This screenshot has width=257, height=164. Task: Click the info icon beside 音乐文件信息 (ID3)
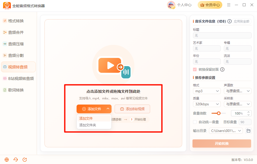230,21
